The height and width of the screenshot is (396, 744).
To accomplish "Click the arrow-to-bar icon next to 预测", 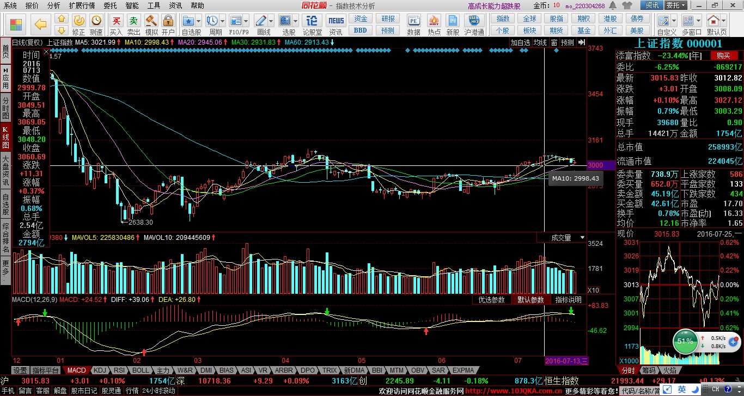I will [x=582, y=42].
